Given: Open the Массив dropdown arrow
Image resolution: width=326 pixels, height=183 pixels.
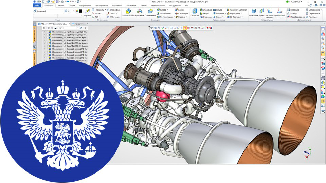Looking at the screenshot, I should 186,17.
